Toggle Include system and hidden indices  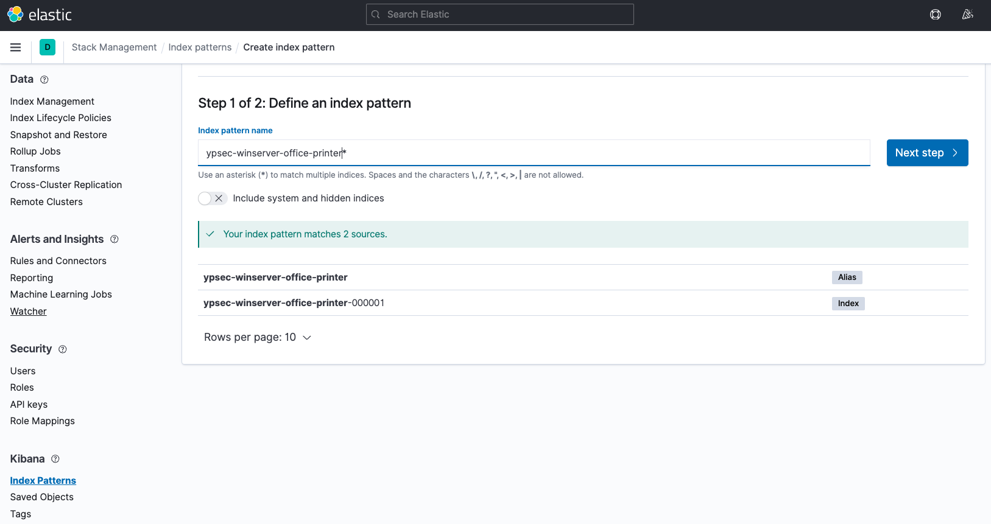213,198
